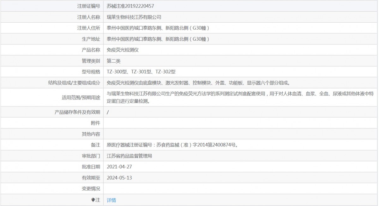Click the 备注 label

(95, 145)
